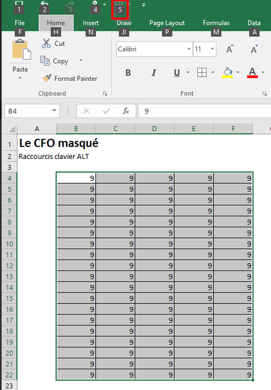Expand the Name Box dropdown arrow

point(54,110)
